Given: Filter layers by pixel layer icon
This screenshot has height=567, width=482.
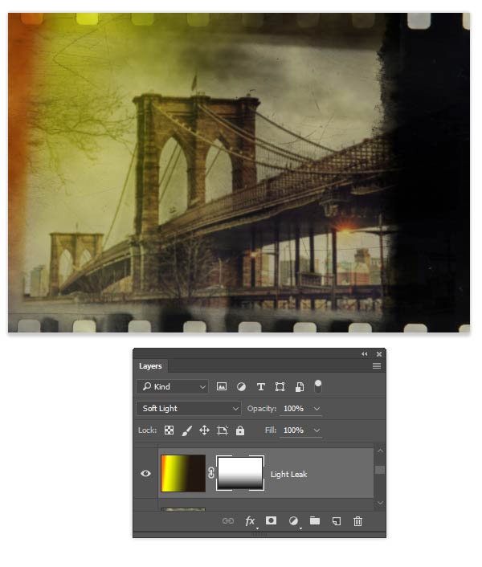Looking at the screenshot, I should pyautogui.click(x=222, y=386).
